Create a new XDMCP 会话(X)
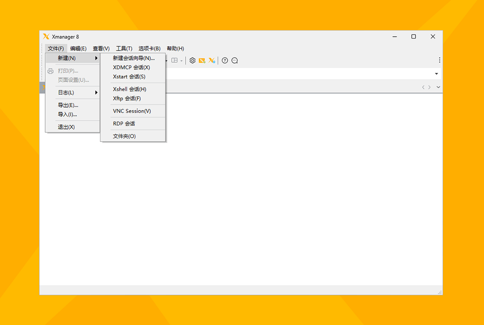The image size is (484, 325). 133,67
